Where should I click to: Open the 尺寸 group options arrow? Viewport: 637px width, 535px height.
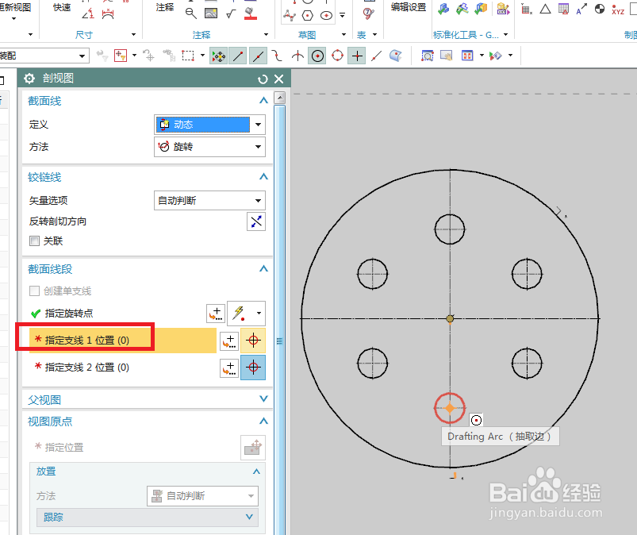coord(133,35)
